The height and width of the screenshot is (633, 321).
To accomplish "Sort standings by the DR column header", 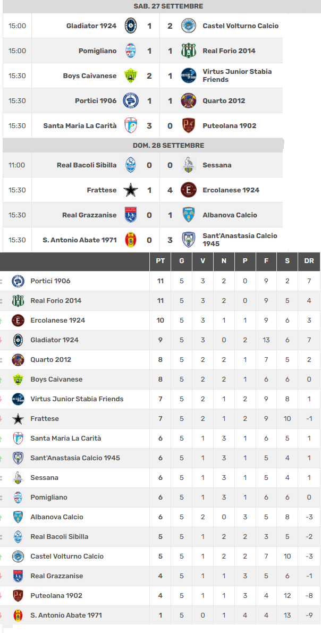I will [309, 261].
